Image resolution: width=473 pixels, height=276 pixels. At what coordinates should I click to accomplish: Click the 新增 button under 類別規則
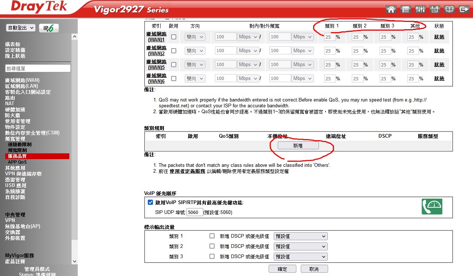pyautogui.click(x=298, y=145)
